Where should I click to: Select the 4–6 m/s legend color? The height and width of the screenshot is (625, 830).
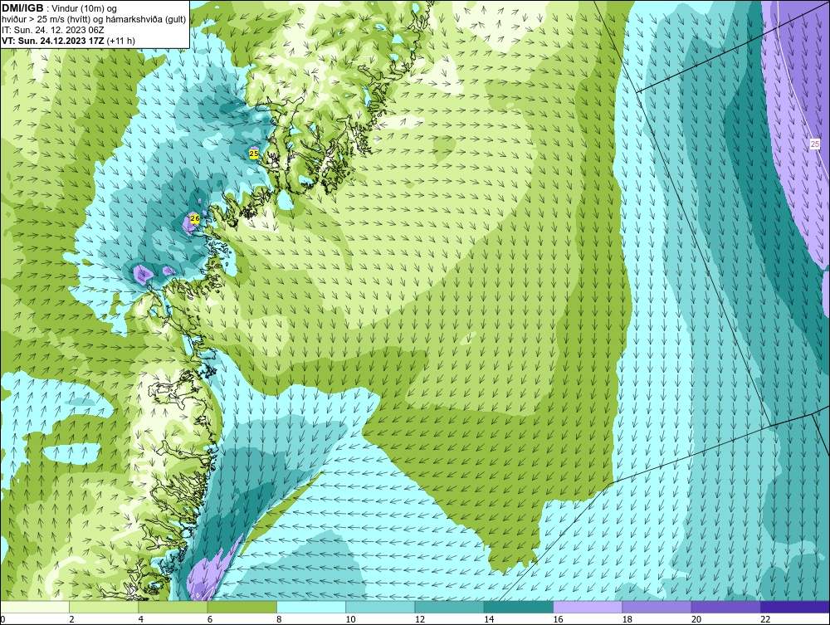(x=173, y=607)
